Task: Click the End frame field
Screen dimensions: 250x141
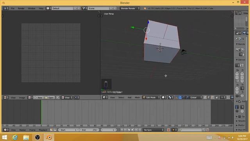Action: click(89, 130)
